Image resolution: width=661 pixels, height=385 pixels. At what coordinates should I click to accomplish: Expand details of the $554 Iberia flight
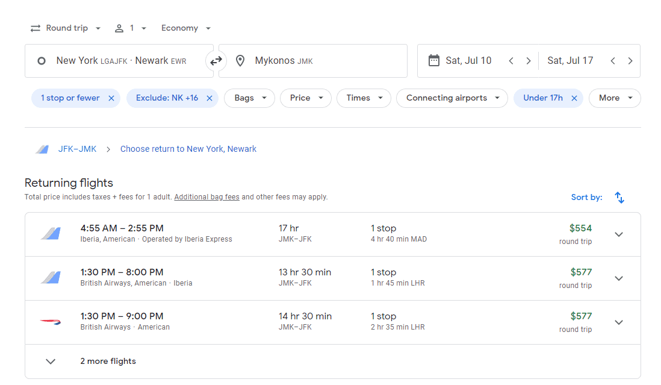(x=619, y=234)
